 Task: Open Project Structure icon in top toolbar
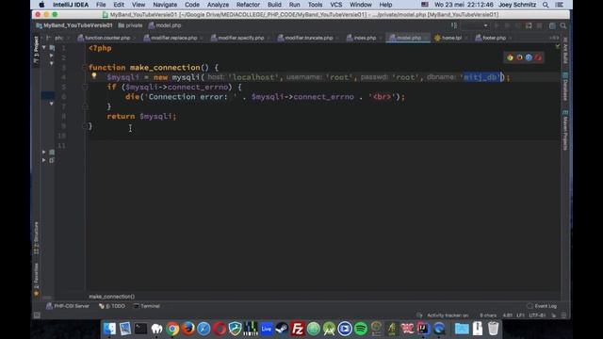(552, 25)
